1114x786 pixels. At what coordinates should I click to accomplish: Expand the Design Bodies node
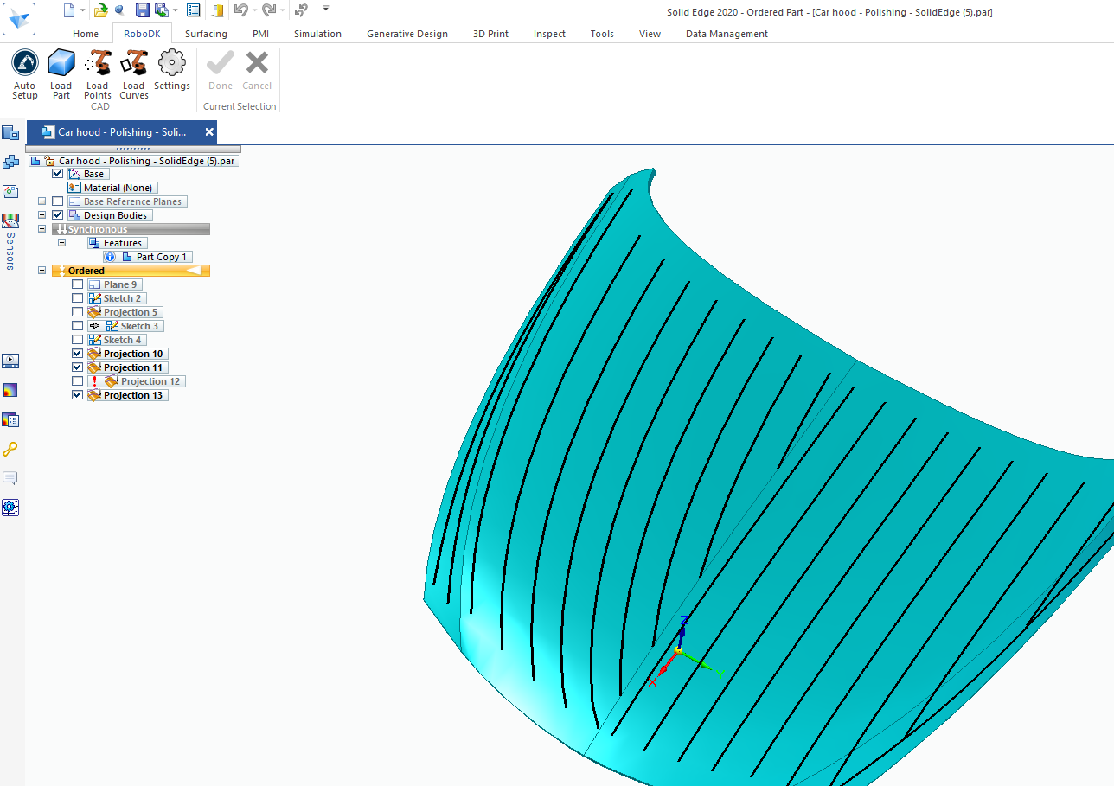tap(42, 215)
